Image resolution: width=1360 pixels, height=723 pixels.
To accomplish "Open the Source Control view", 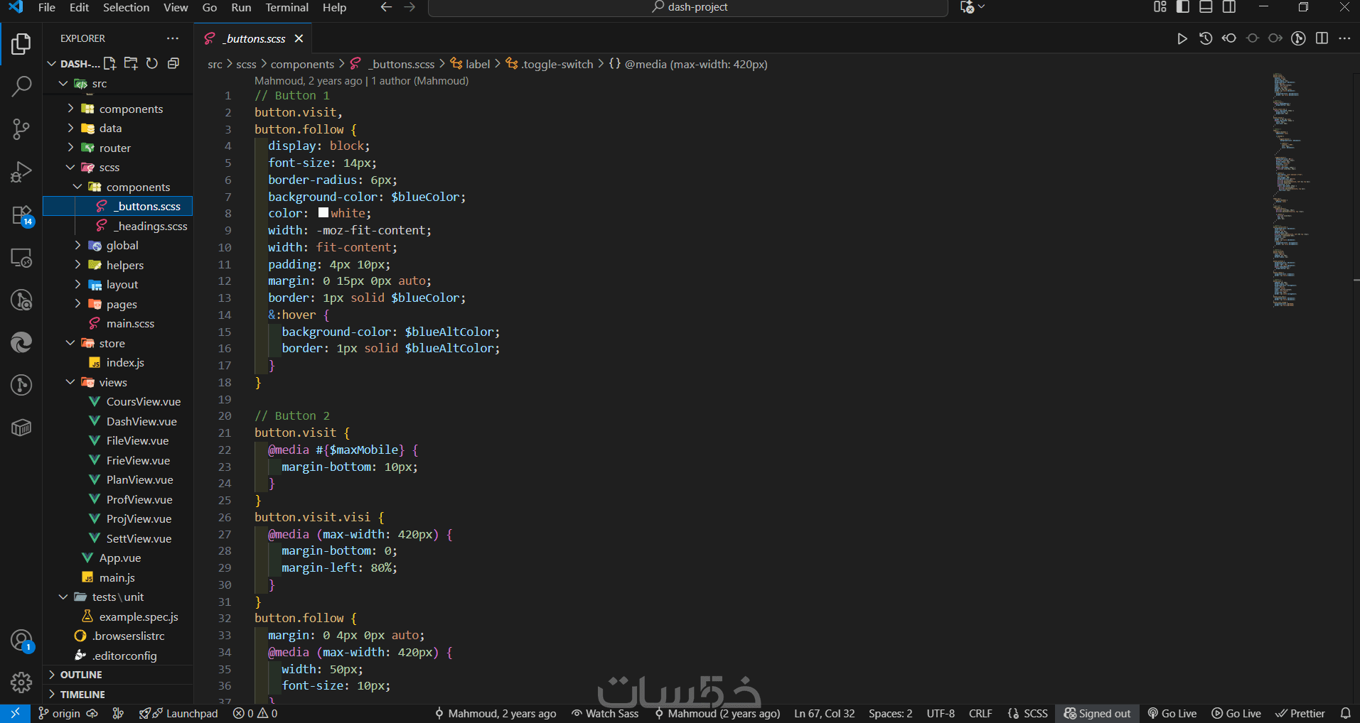I will (21, 129).
